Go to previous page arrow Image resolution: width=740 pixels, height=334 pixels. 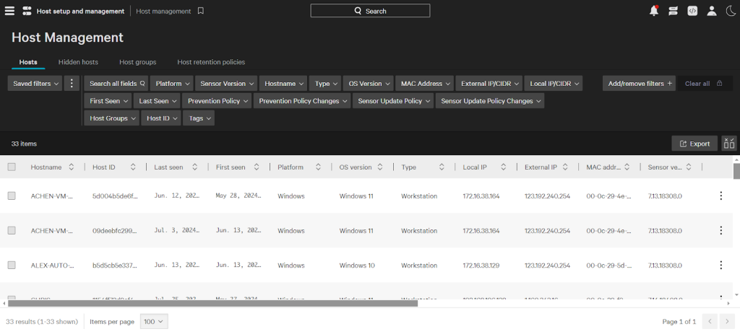coord(710,322)
